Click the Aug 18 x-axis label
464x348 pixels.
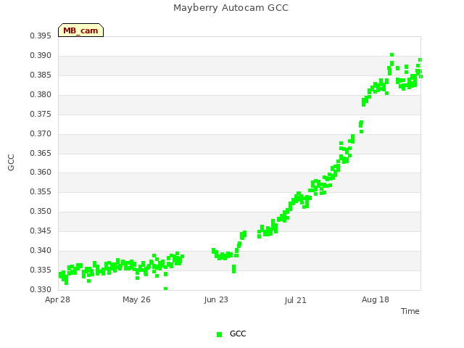(376, 299)
